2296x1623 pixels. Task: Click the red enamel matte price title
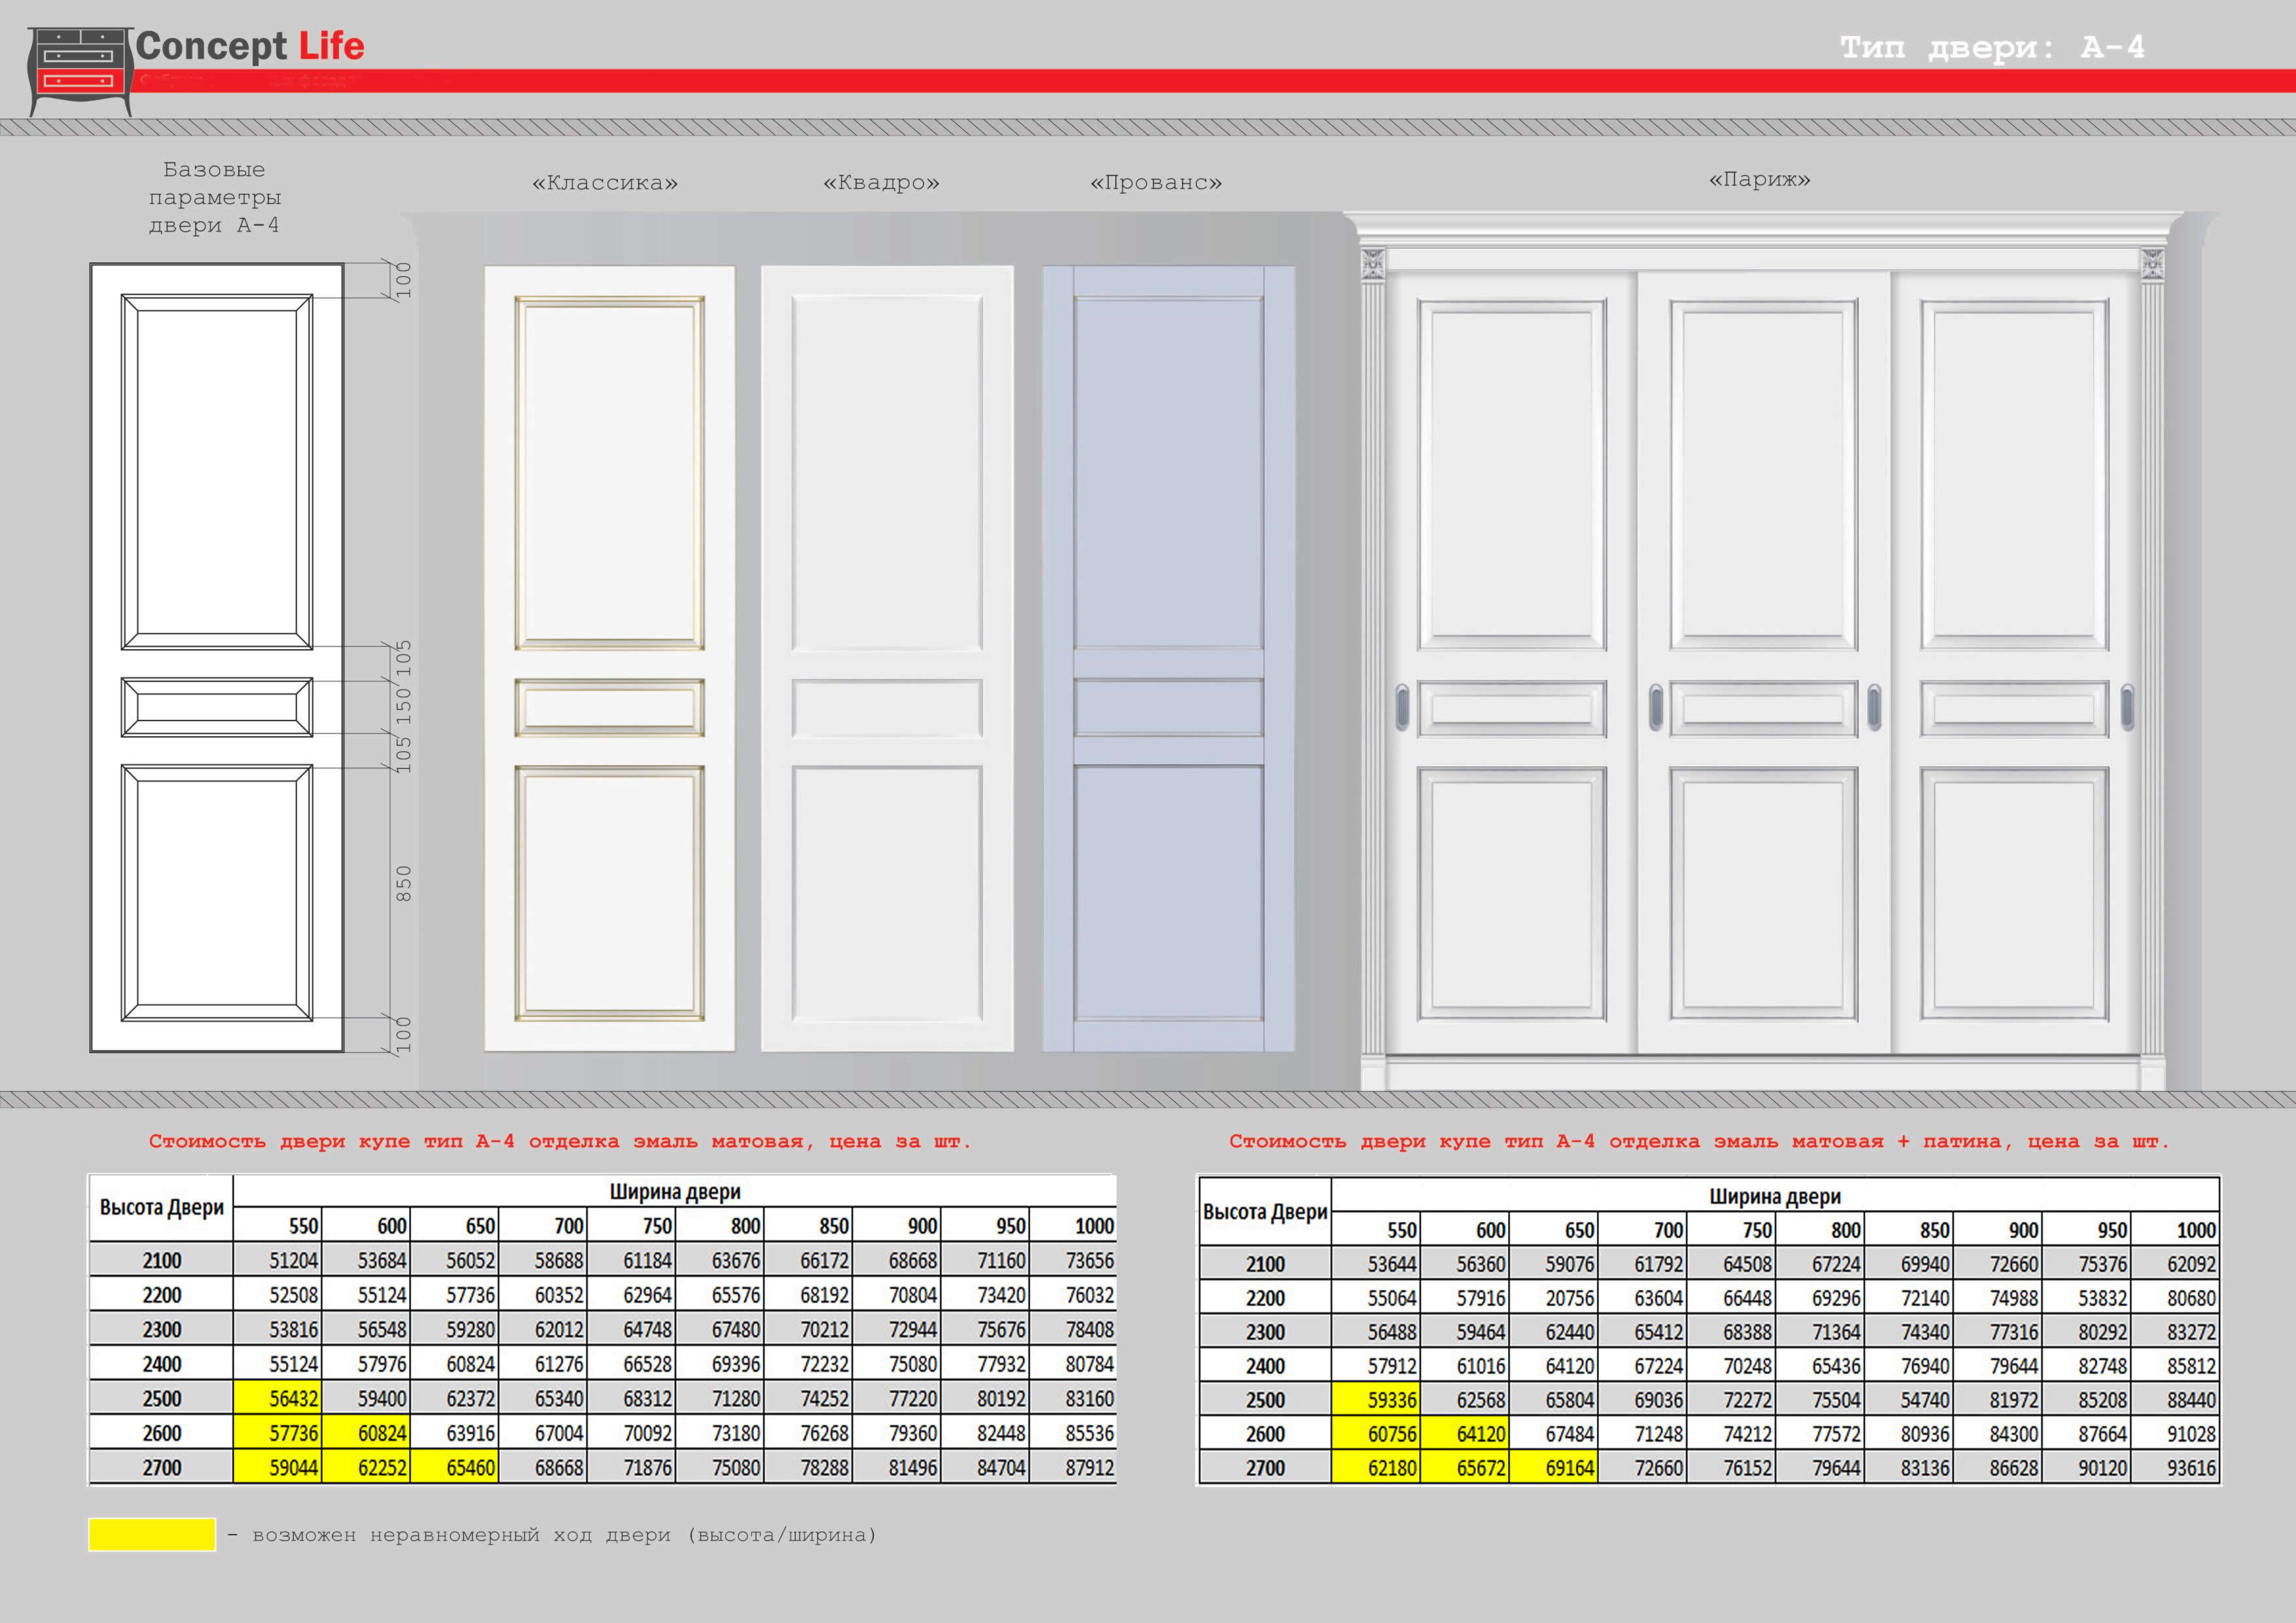[560, 1141]
